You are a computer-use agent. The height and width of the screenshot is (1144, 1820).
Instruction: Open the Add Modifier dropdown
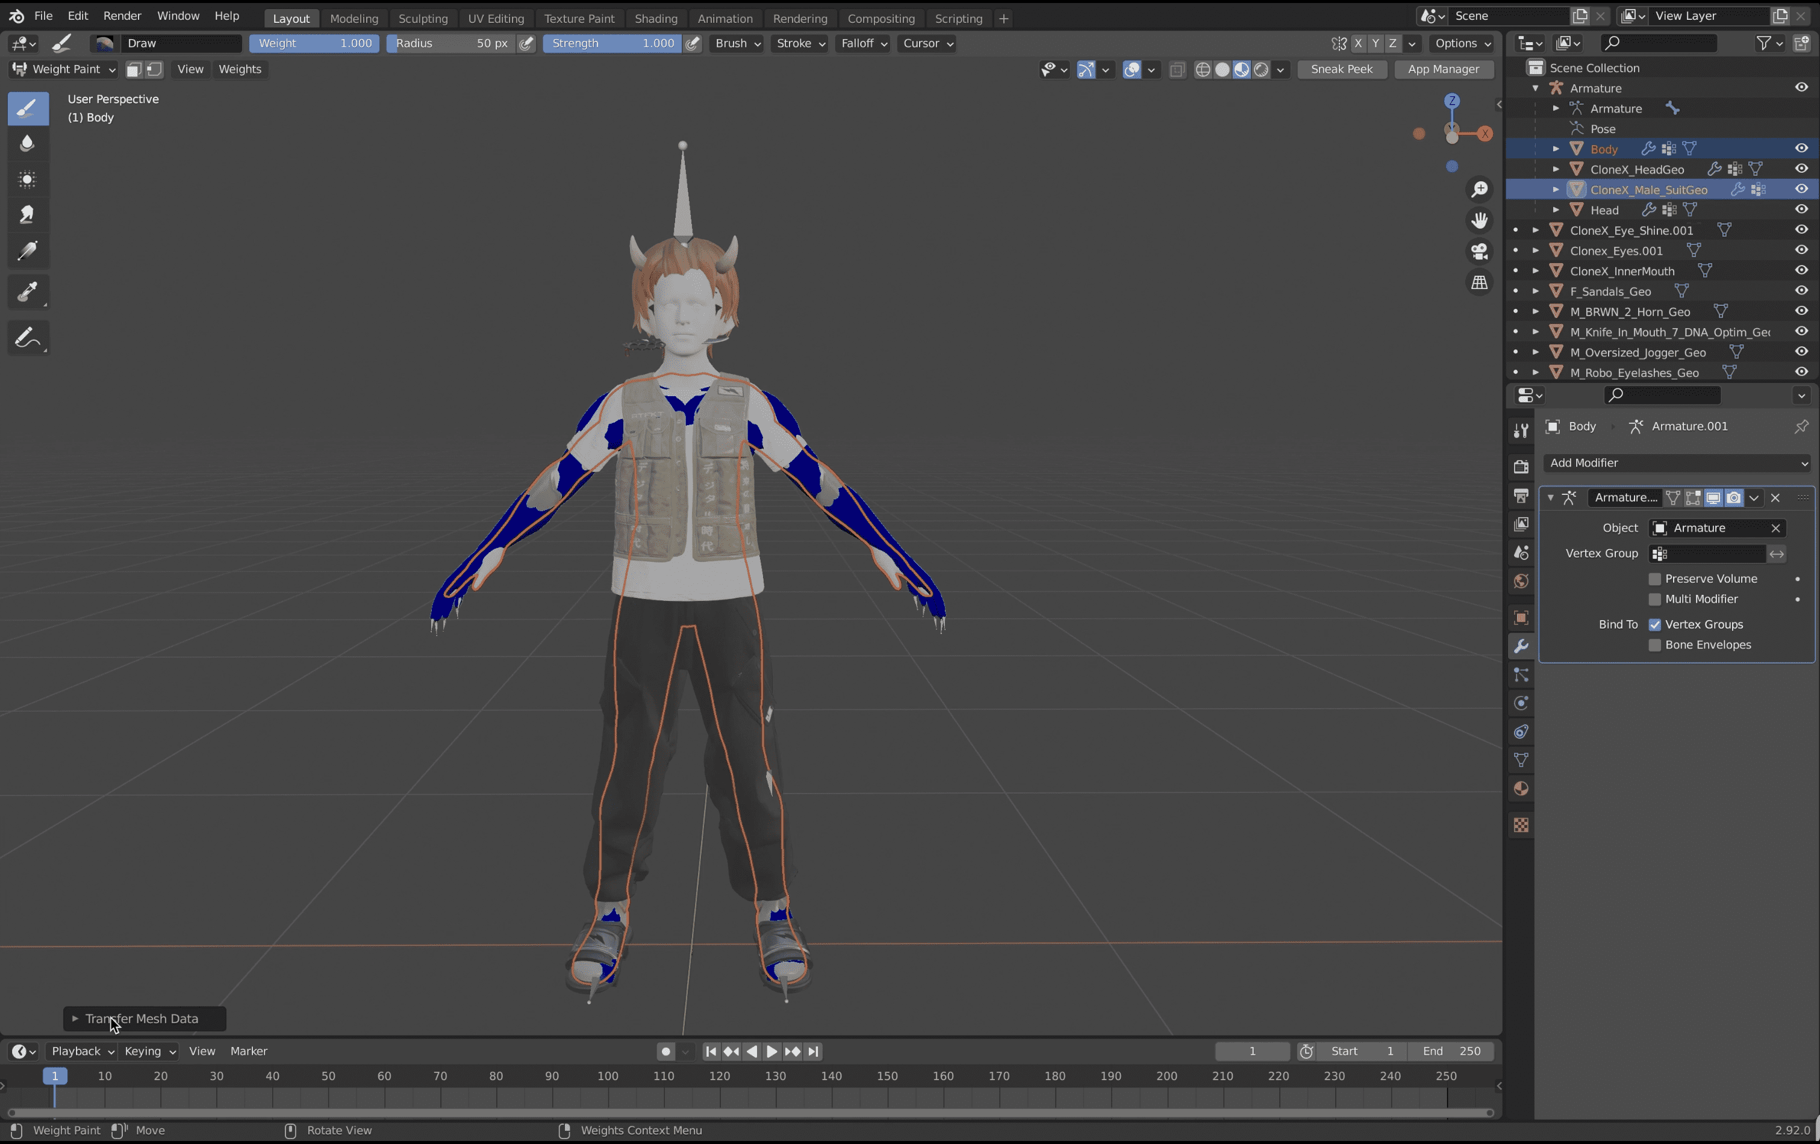tap(1677, 462)
